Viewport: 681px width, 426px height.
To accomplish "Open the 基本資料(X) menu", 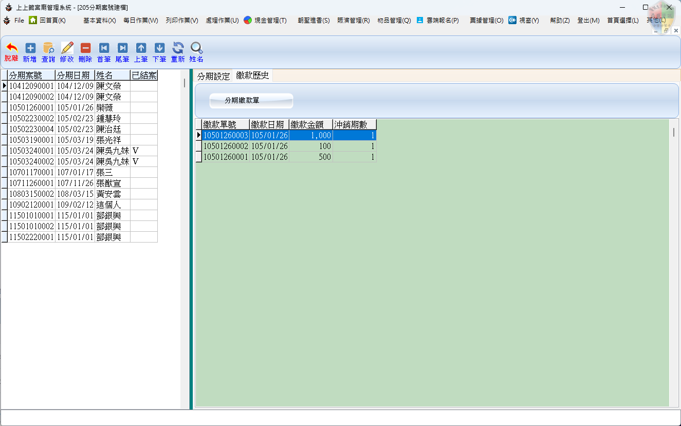I will tap(99, 21).
